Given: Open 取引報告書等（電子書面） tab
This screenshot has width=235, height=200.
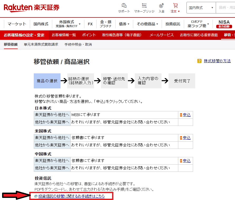Looking at the screenshot, I should point(122,35).
